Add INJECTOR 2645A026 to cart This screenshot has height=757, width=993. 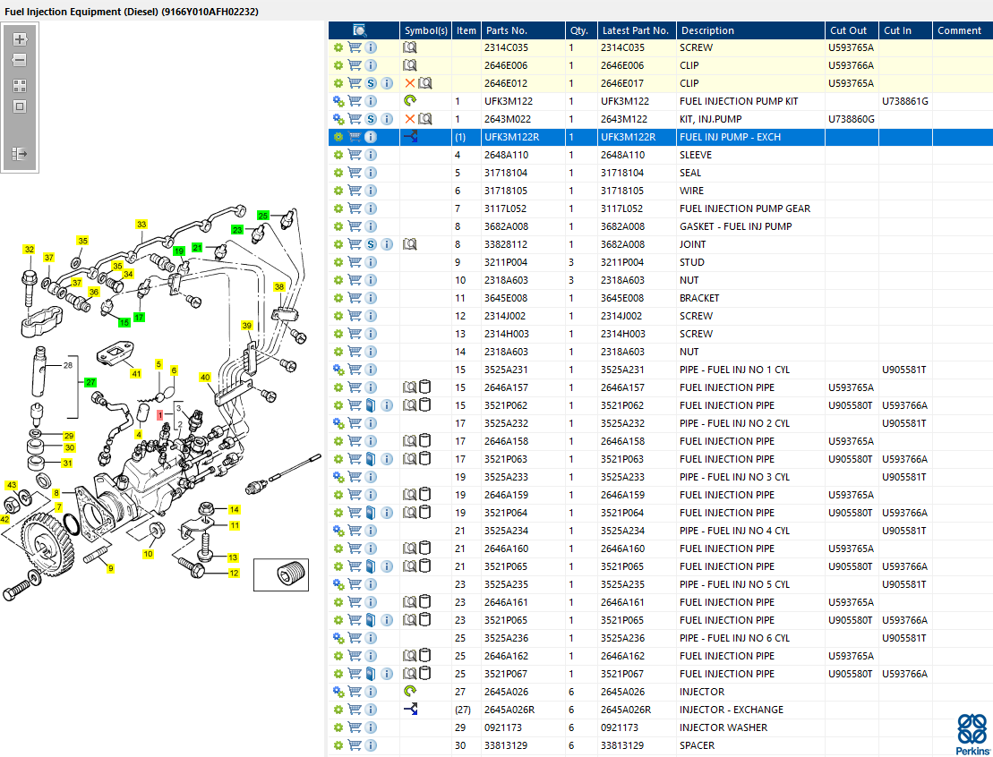click(x=355, y=692)
